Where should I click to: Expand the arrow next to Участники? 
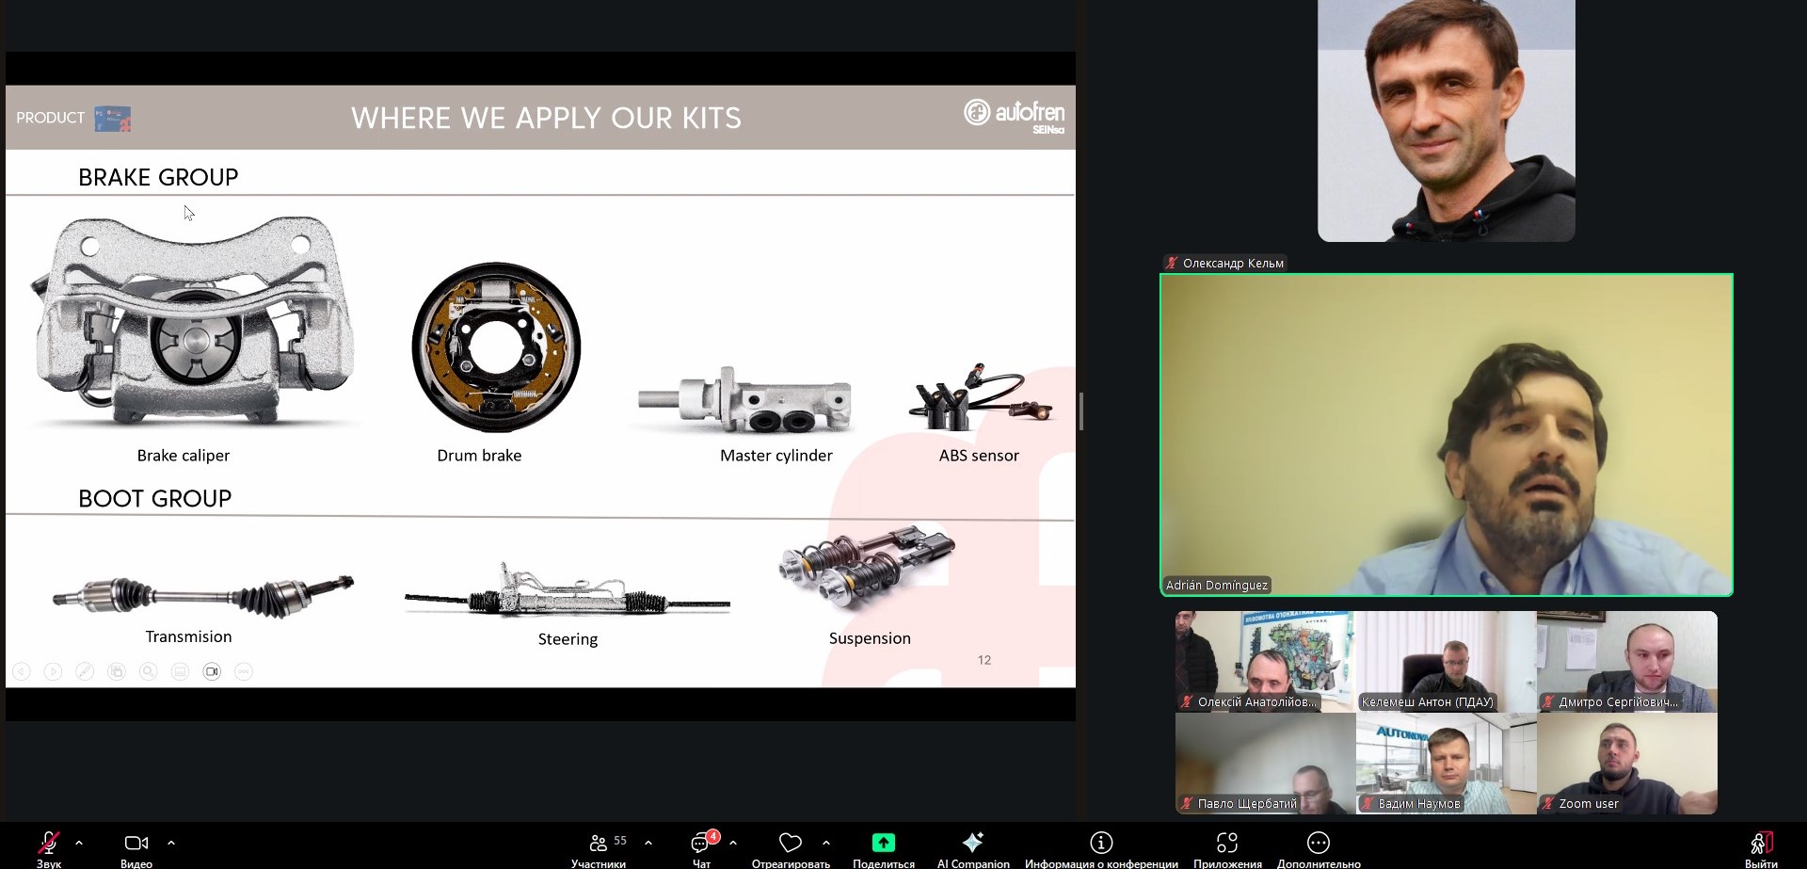(648, 843)
